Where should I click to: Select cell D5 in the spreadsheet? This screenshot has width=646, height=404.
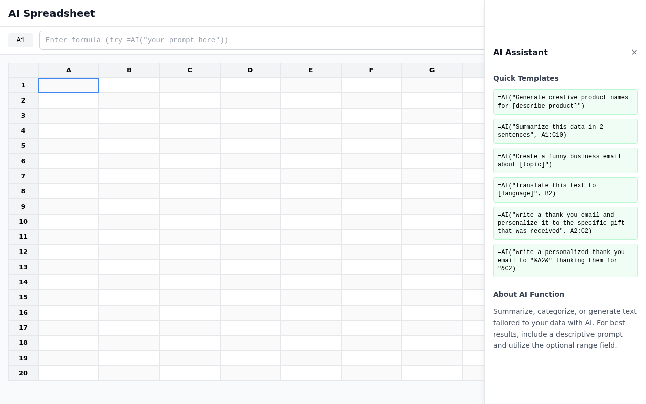coord(250,146)
